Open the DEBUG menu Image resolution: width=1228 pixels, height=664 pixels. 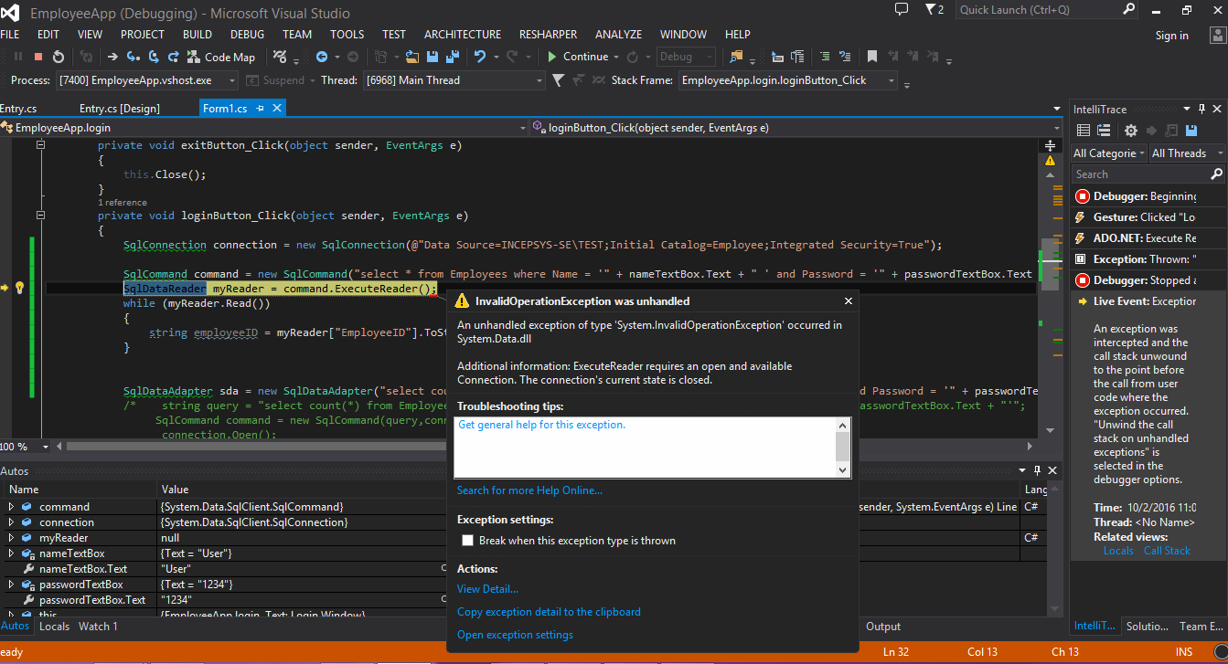(x=247, y=34)
